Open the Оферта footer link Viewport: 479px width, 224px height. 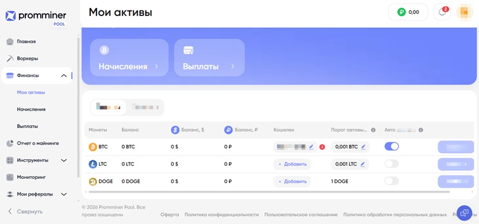click(x=169, y=215)
